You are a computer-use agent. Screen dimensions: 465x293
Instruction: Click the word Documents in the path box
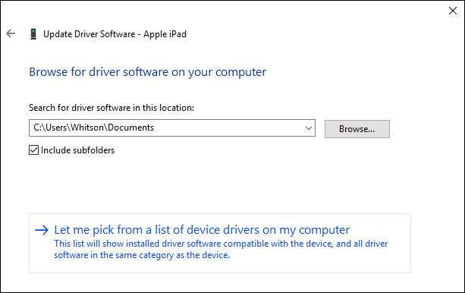(x=130, y=128)
